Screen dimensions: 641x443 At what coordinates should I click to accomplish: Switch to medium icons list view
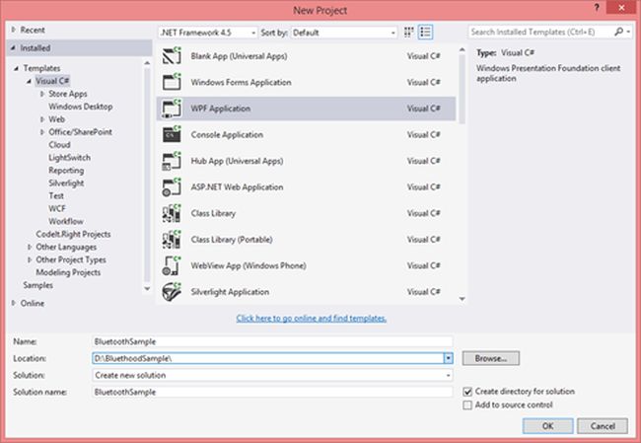(x=425, y=32)
